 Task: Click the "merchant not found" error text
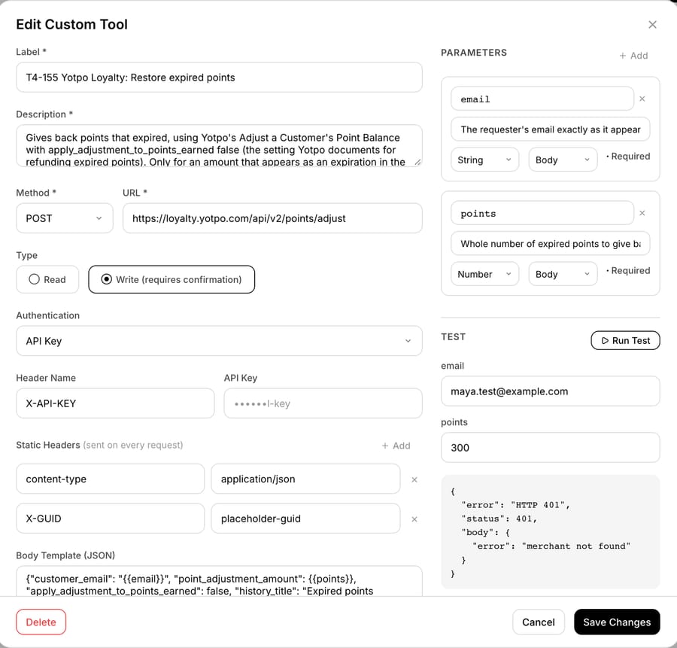click(x=576, y=546)
